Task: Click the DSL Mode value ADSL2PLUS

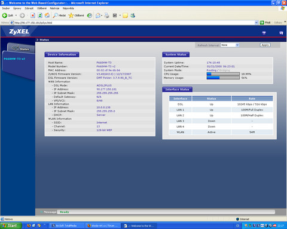Action: [x=104, y=85]
